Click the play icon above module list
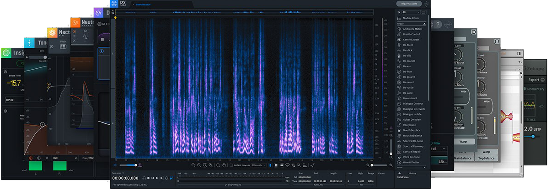 399,12
